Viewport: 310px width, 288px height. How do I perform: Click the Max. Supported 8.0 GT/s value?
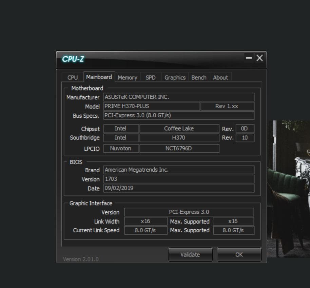[234, 230]
